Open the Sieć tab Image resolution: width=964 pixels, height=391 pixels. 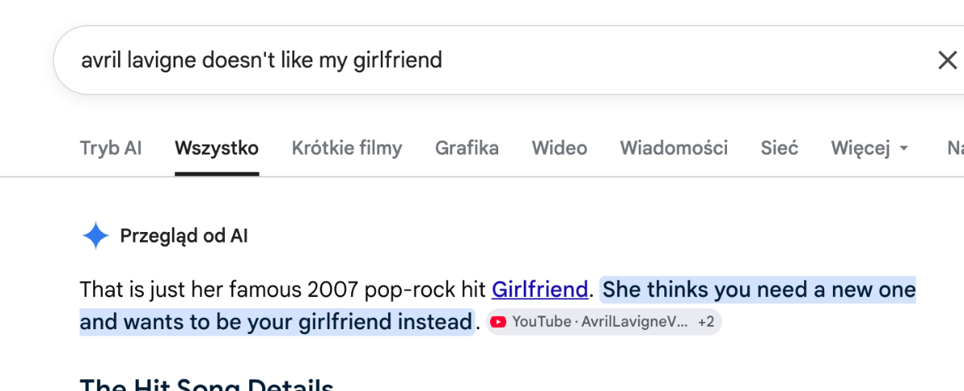click(779, 148)
